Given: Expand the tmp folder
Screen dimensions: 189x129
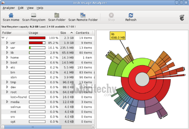Looking at the screenshot, I should (x=7, y=82).
